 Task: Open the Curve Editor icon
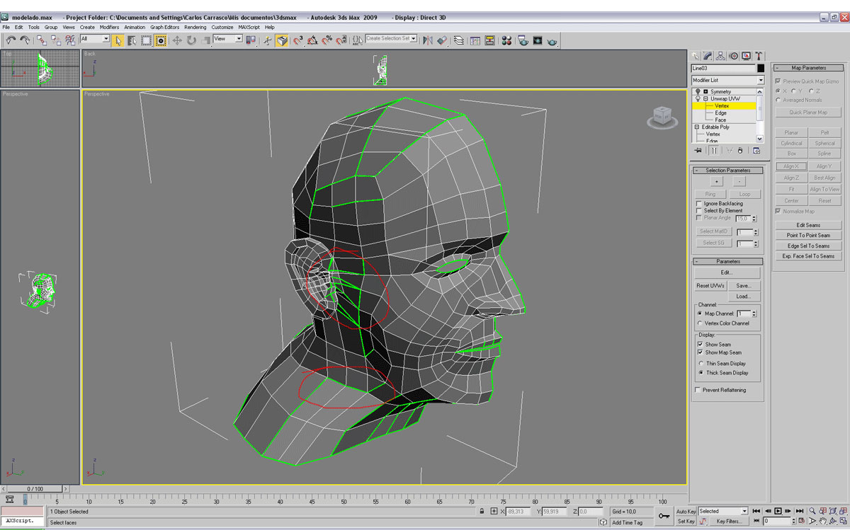coord(475,40)
